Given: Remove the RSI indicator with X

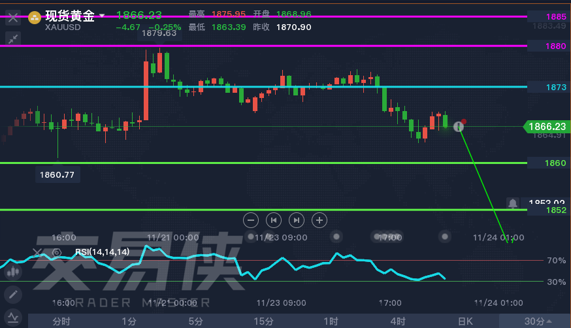Looking at the screenshot, I should 38,252.
